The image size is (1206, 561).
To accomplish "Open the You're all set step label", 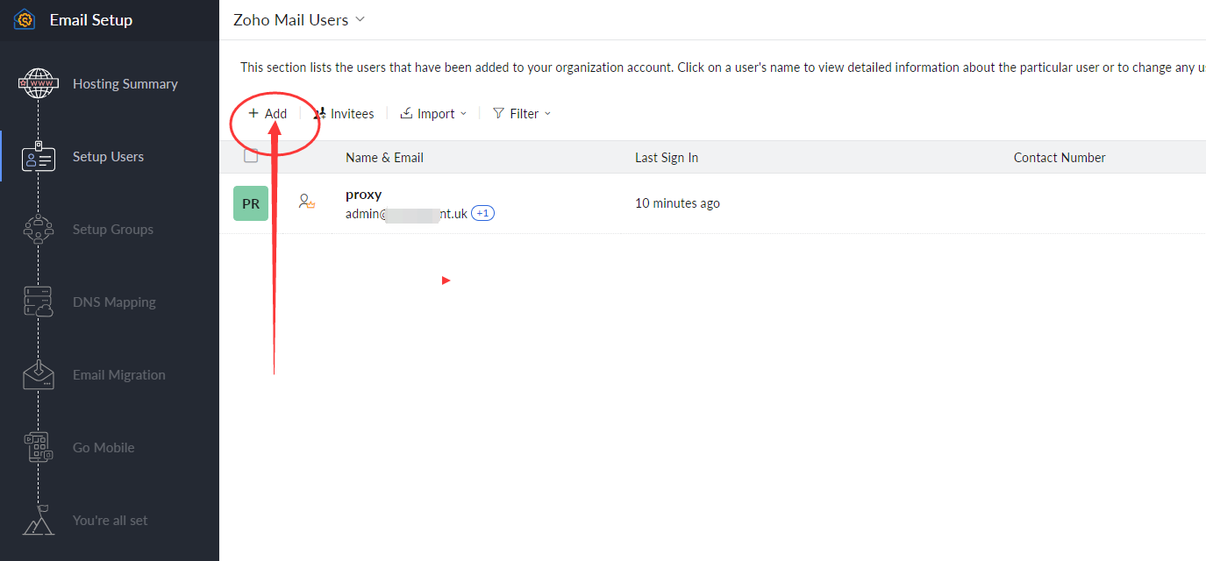I will pos(111,521).
